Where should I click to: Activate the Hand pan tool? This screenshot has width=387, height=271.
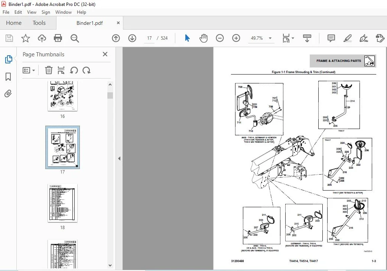204,38
